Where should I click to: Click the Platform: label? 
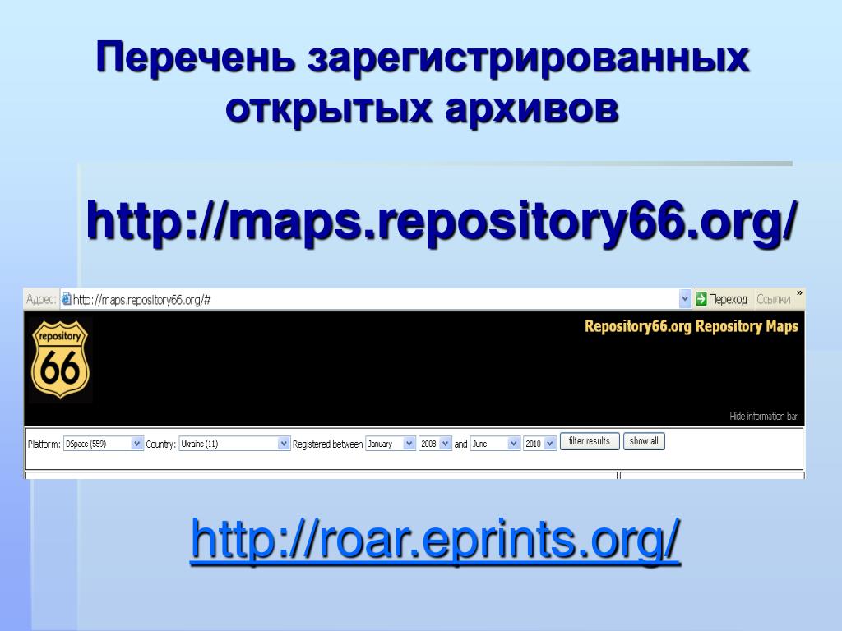[44, 444]
